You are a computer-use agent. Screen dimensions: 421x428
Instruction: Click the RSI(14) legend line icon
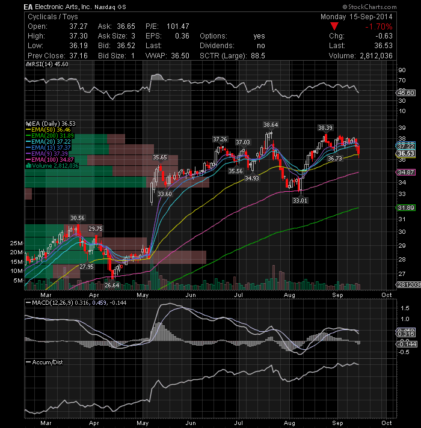click(28, 64)
